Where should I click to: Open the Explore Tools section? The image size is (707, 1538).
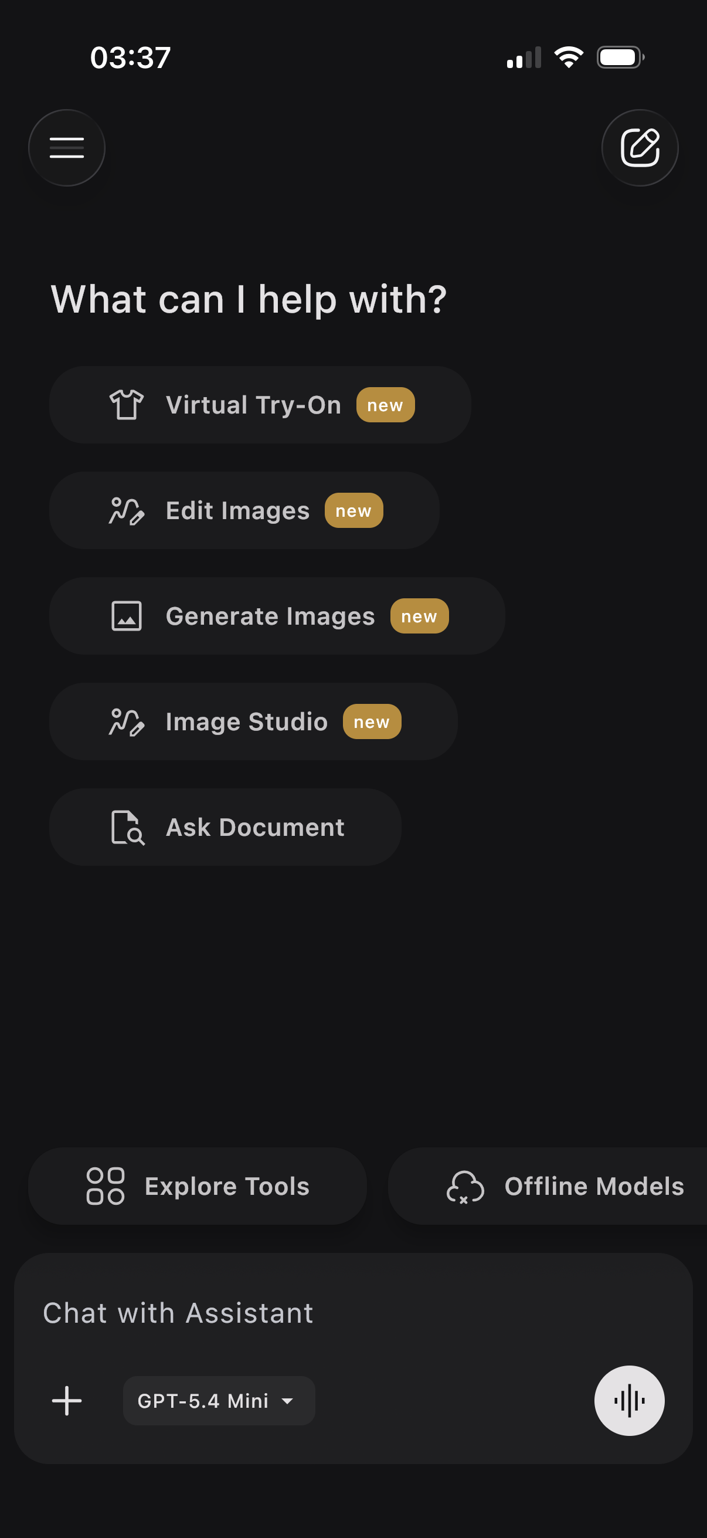[x=198, y=1185]
